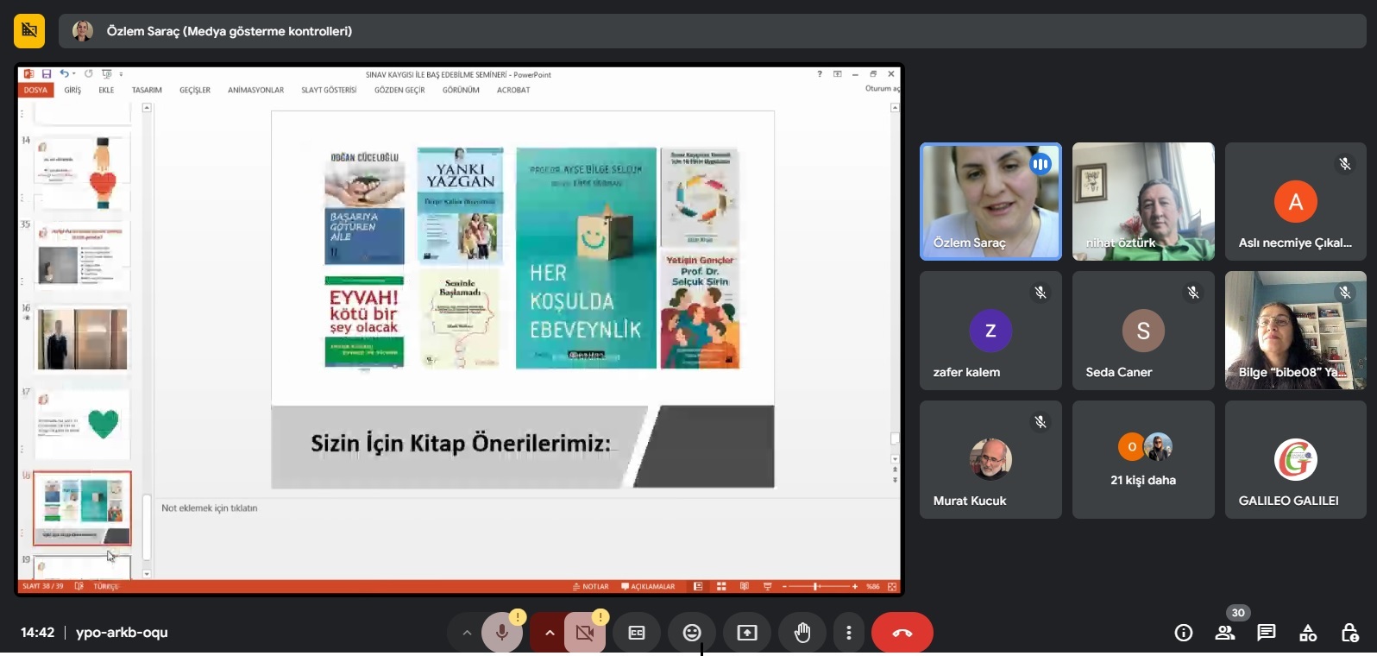The width and height of the screenshot is (1377, 656).
Task: Click the PowerPoint zoom slider handle
Action: click(815, 587)
